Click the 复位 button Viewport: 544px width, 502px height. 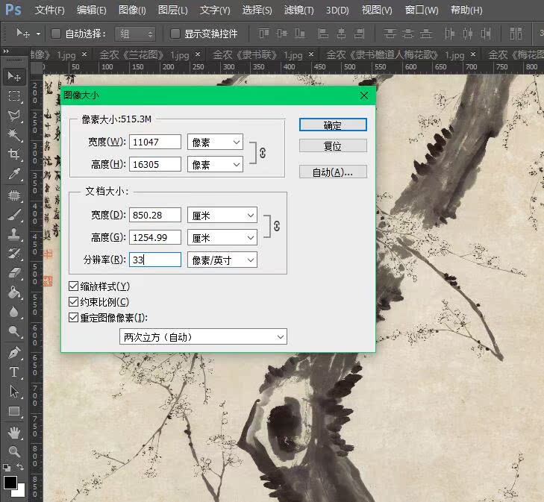click(x=333, y=145)
